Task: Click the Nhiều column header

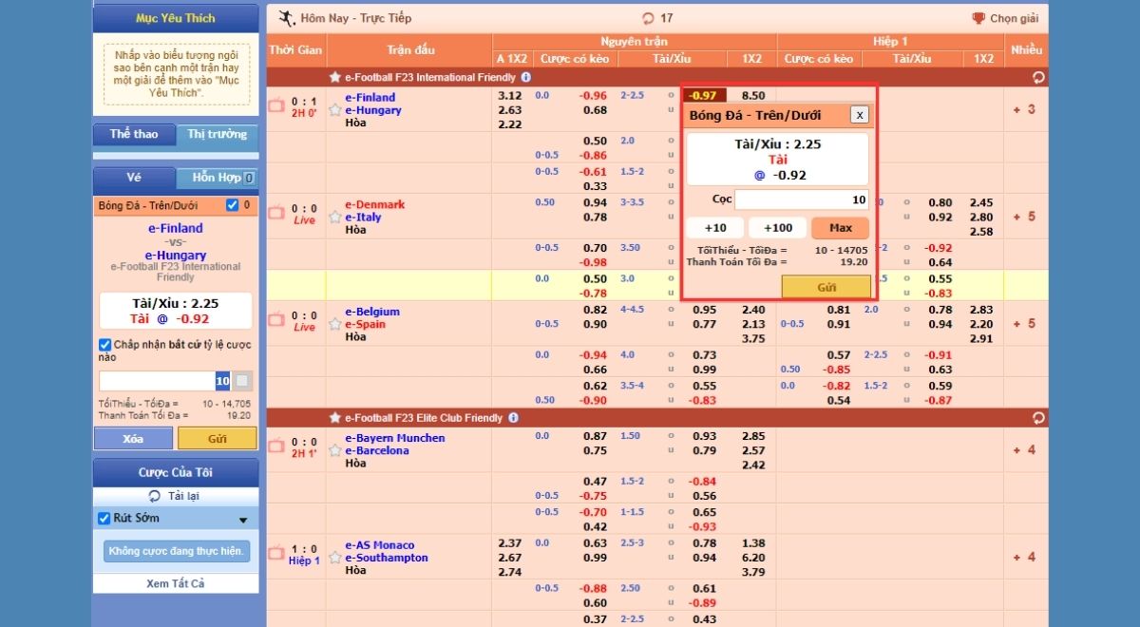Action: tap(1026, 49)
